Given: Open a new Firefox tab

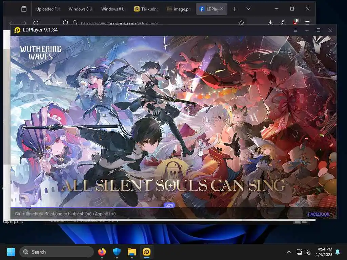Looking at the screenshot, I should tap(235, 9).
